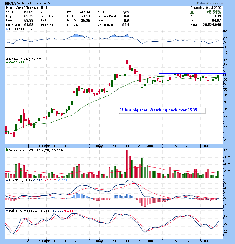Viewport: 235px width, 244px height.
Task: Click the SCTR (Mid) value 99.4
Action: [x=126, y=25]
